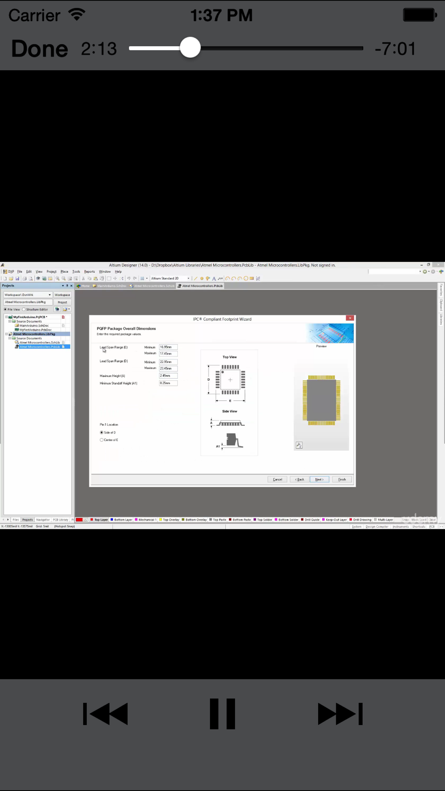Screen dimensions: 445x791
Task: Collapse the MyFirstArduino.PrjPCB project tree
Action: 6,317
